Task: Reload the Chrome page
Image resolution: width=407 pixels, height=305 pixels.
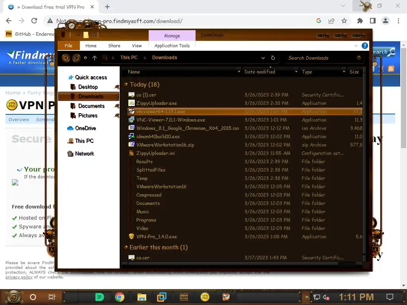Action: pos(34,21)
